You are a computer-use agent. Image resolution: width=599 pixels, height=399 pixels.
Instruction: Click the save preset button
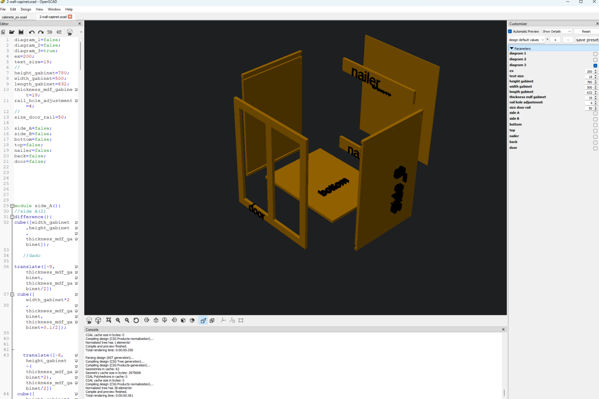coord(587,40)
